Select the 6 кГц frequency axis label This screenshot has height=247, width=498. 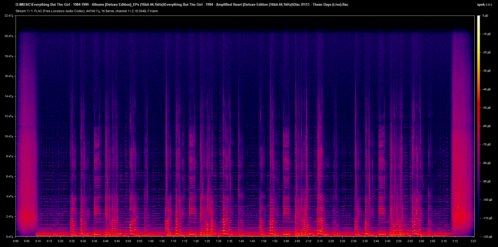click(10, 176)
